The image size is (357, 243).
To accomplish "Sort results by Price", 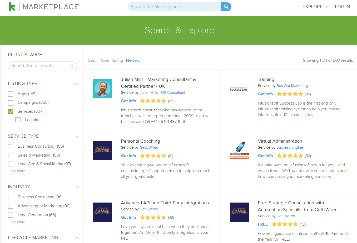I will (x=104, y=60).
